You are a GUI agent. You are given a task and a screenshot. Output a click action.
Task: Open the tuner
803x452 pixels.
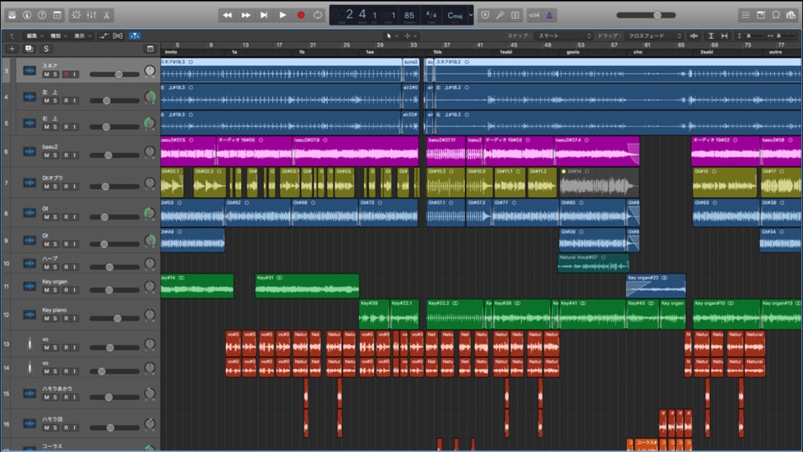500,16
